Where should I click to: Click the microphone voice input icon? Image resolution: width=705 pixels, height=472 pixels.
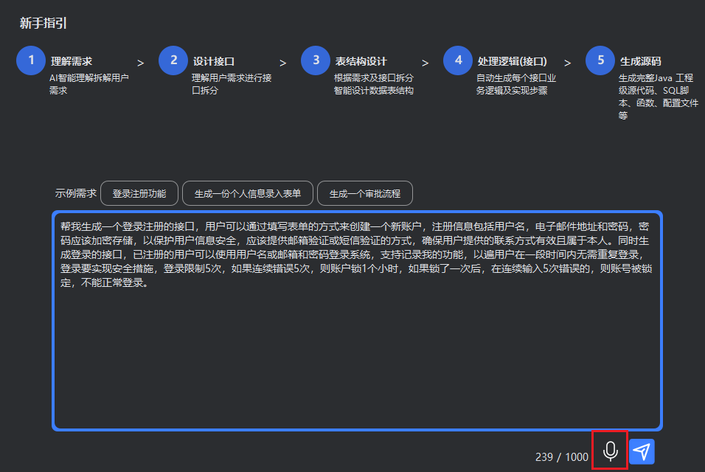click(x=610, y=451)
